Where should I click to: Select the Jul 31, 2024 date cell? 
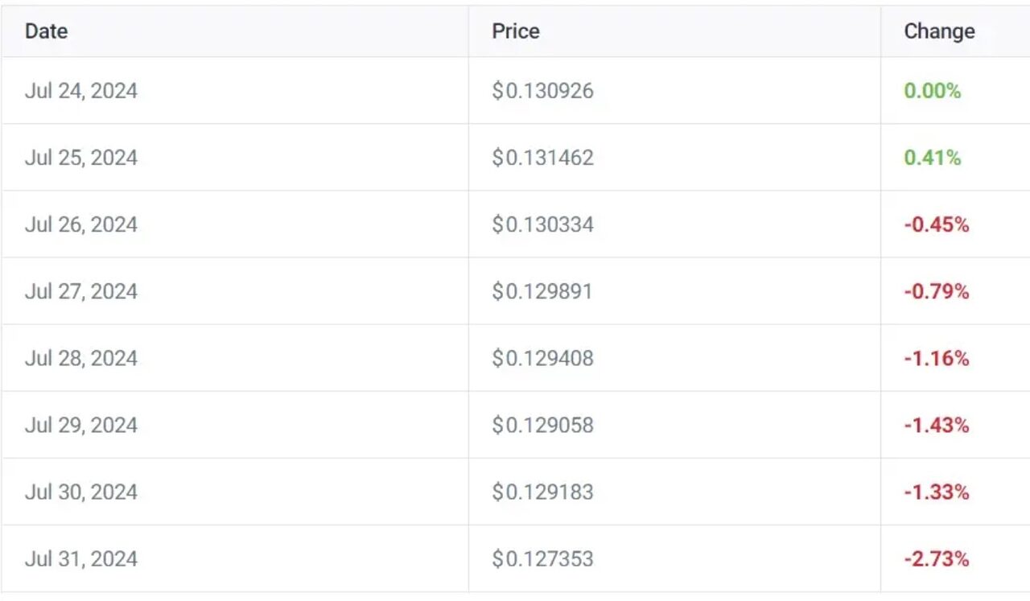point(81,558)
